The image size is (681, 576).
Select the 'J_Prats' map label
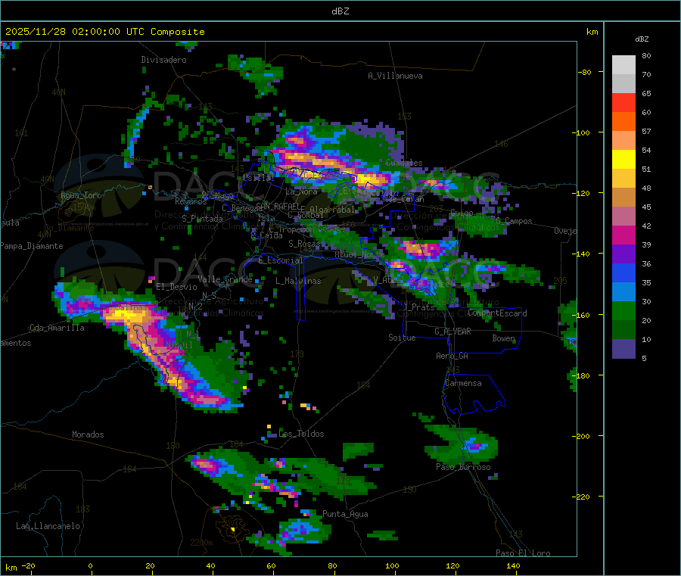pyautogui.click(x=419, y=307)
